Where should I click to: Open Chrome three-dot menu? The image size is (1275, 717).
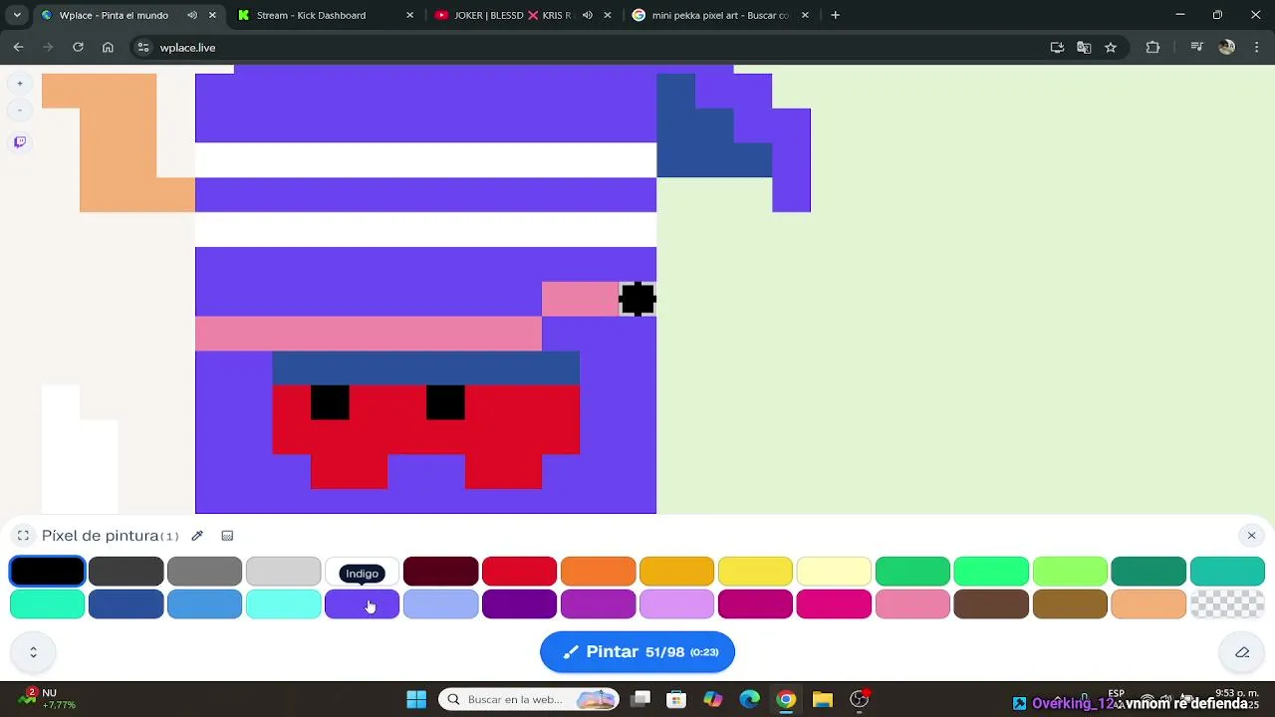click(1255, 47)
